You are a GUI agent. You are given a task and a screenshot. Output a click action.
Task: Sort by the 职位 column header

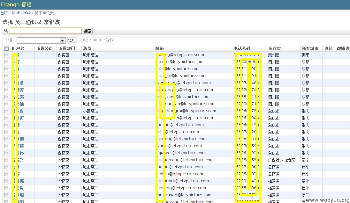pos(87,48)
